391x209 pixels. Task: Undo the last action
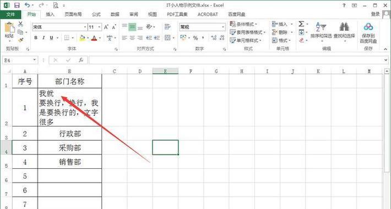coord(27,5)
